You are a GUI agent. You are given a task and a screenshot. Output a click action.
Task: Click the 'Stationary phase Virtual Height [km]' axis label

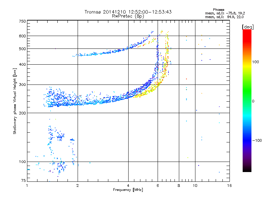pyautogui.click(x=15, y=101)
